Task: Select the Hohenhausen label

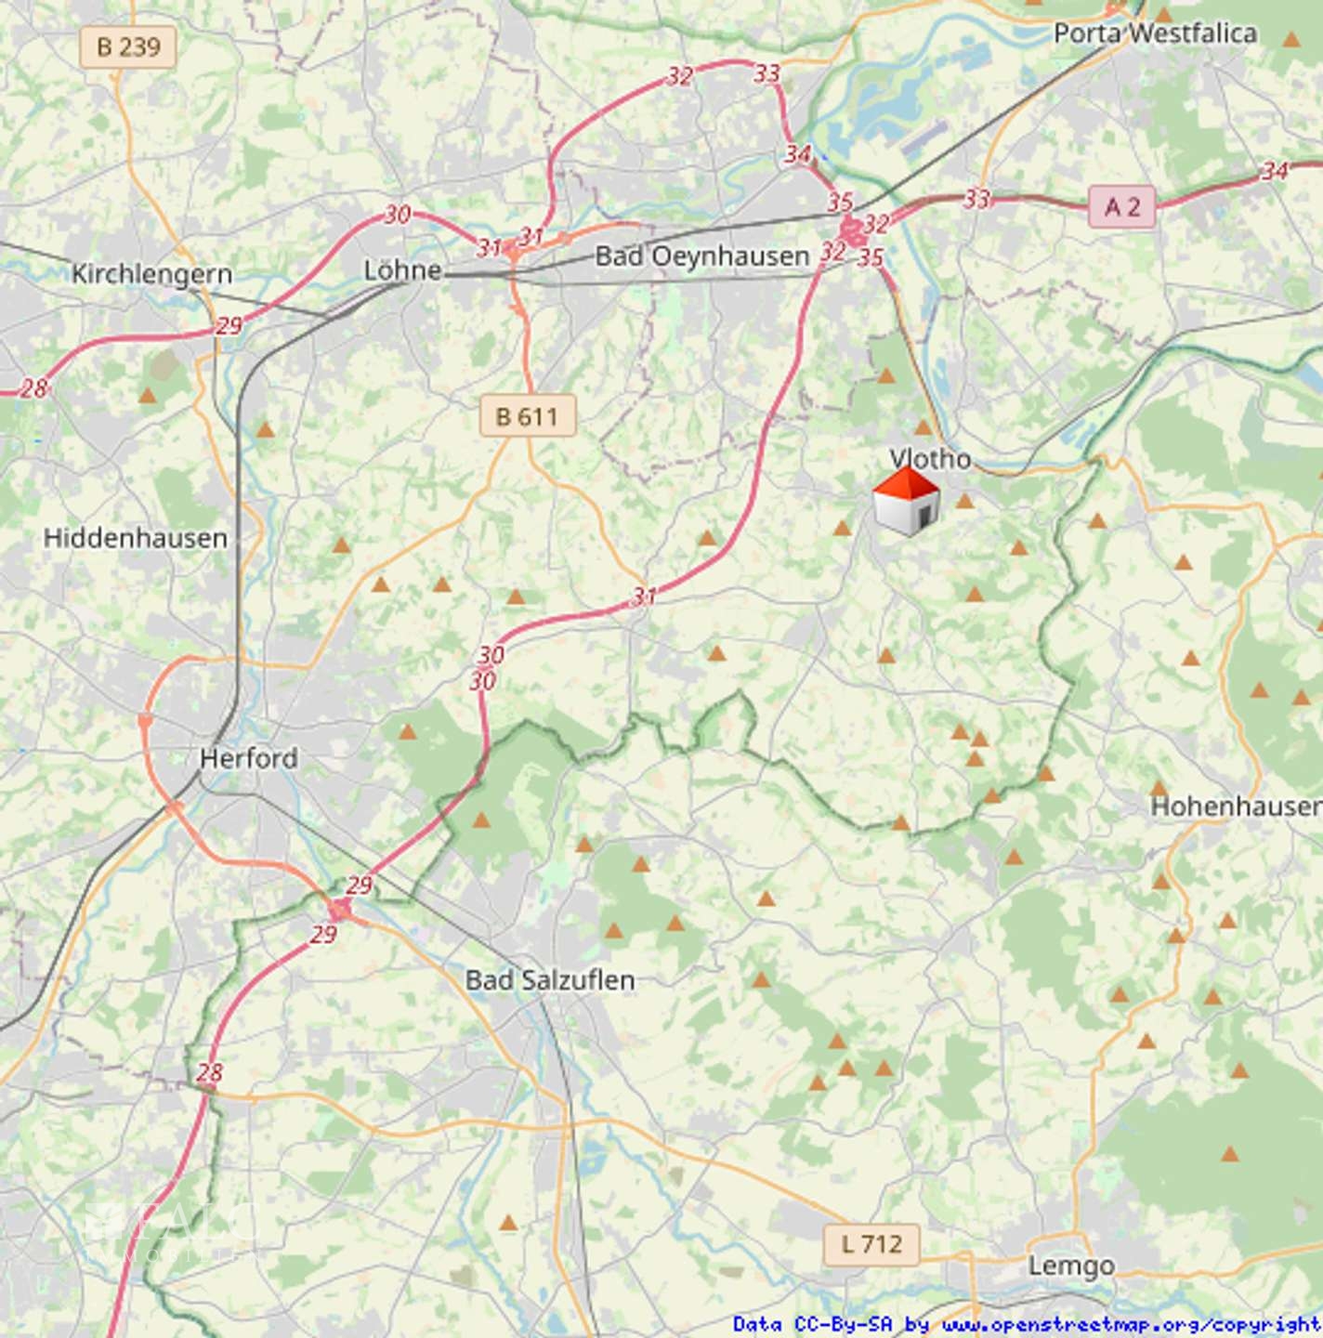Action: tap(1236, 806)
